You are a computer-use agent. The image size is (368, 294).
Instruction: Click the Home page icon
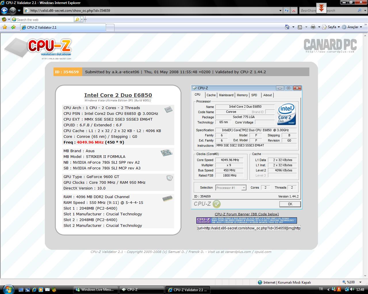(287, 27)
